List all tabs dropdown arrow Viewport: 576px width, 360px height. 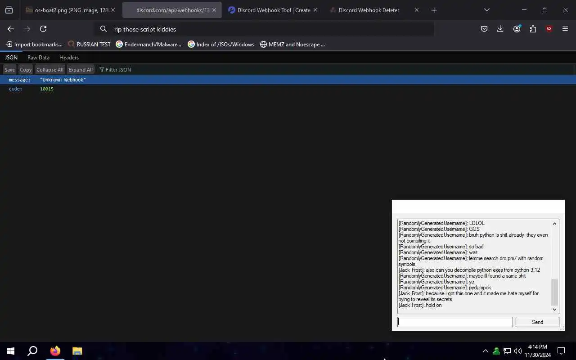pos(487,10)
